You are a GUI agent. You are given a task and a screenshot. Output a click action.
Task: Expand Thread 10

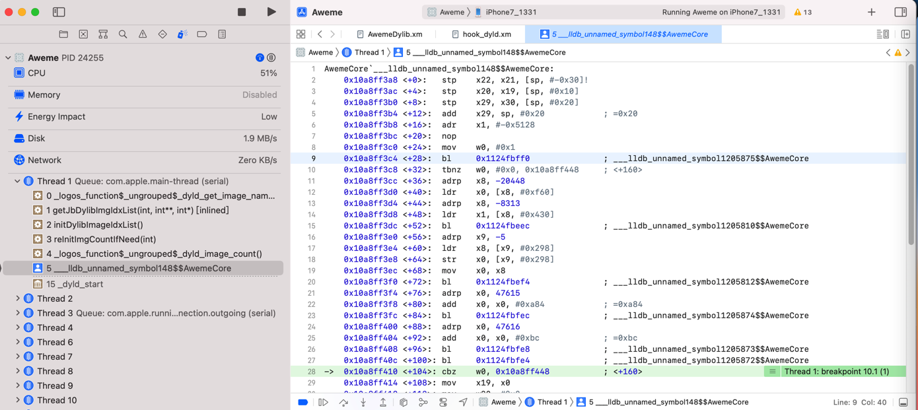(x=18, y=400)
